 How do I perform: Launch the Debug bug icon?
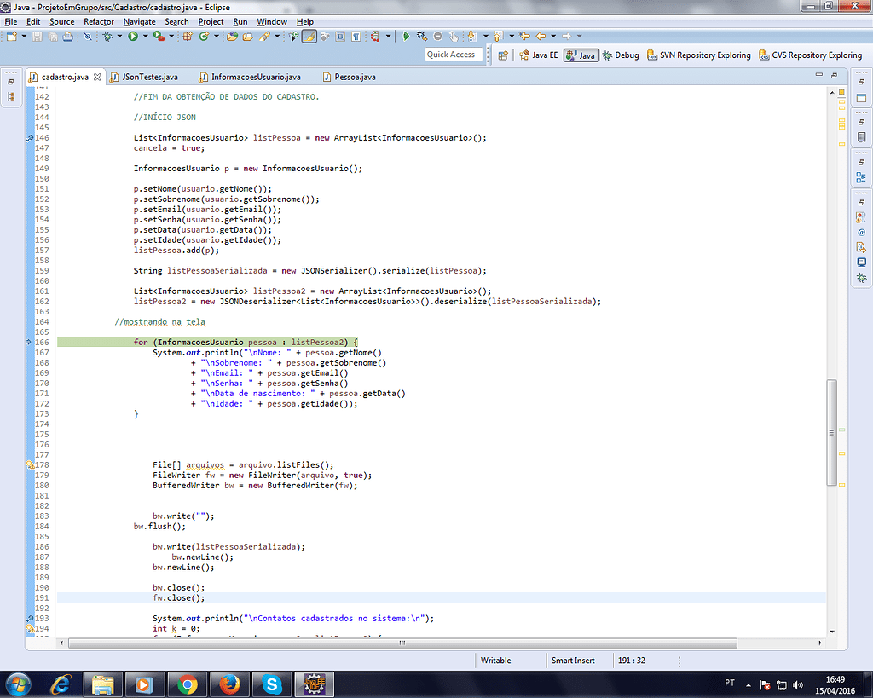[107, 38]
